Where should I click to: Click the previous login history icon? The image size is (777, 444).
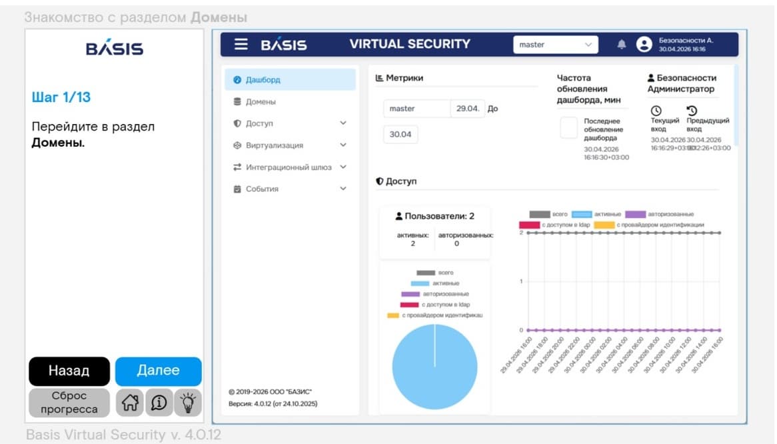click(692, 111)
